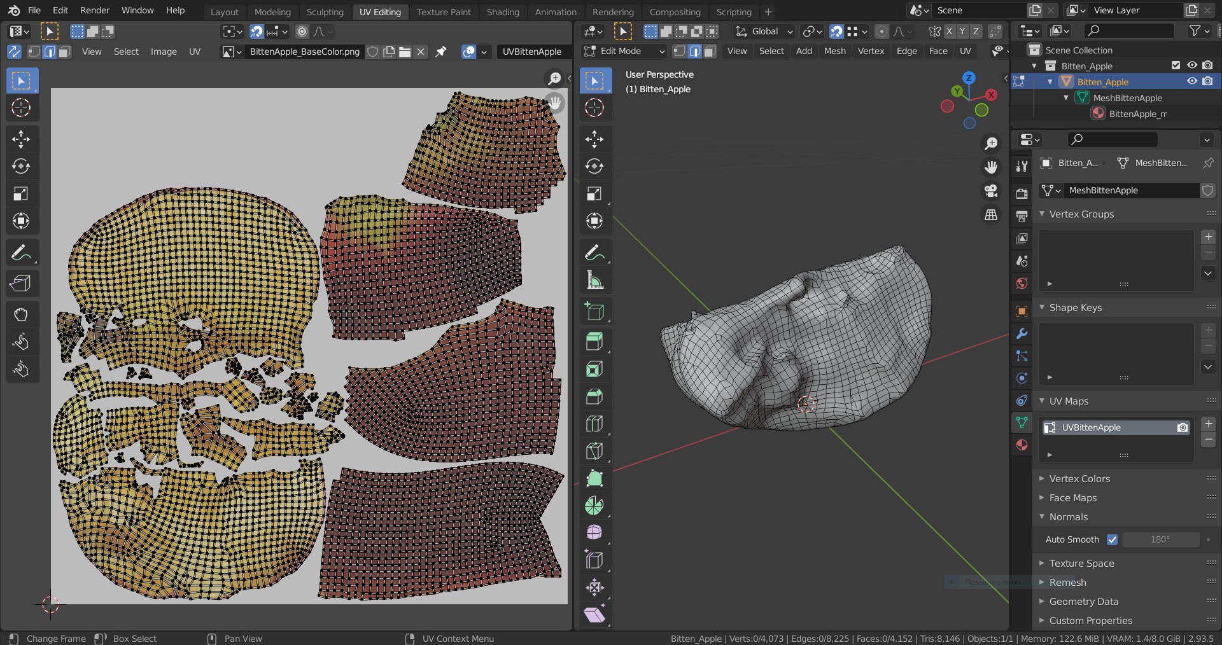Image resolution: width=1222 pixels, height=645 pixels.
Task: Remove the selected UV map
Action: point(1208,440)
